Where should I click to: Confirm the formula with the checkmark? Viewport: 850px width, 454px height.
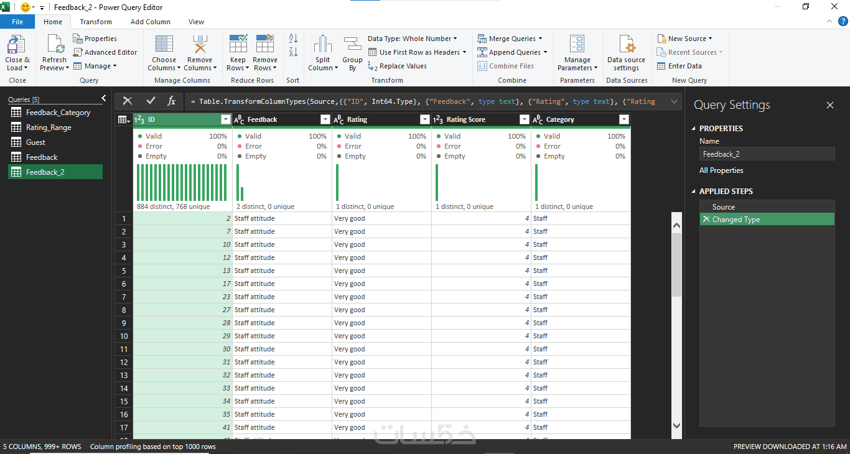point(151,101)
